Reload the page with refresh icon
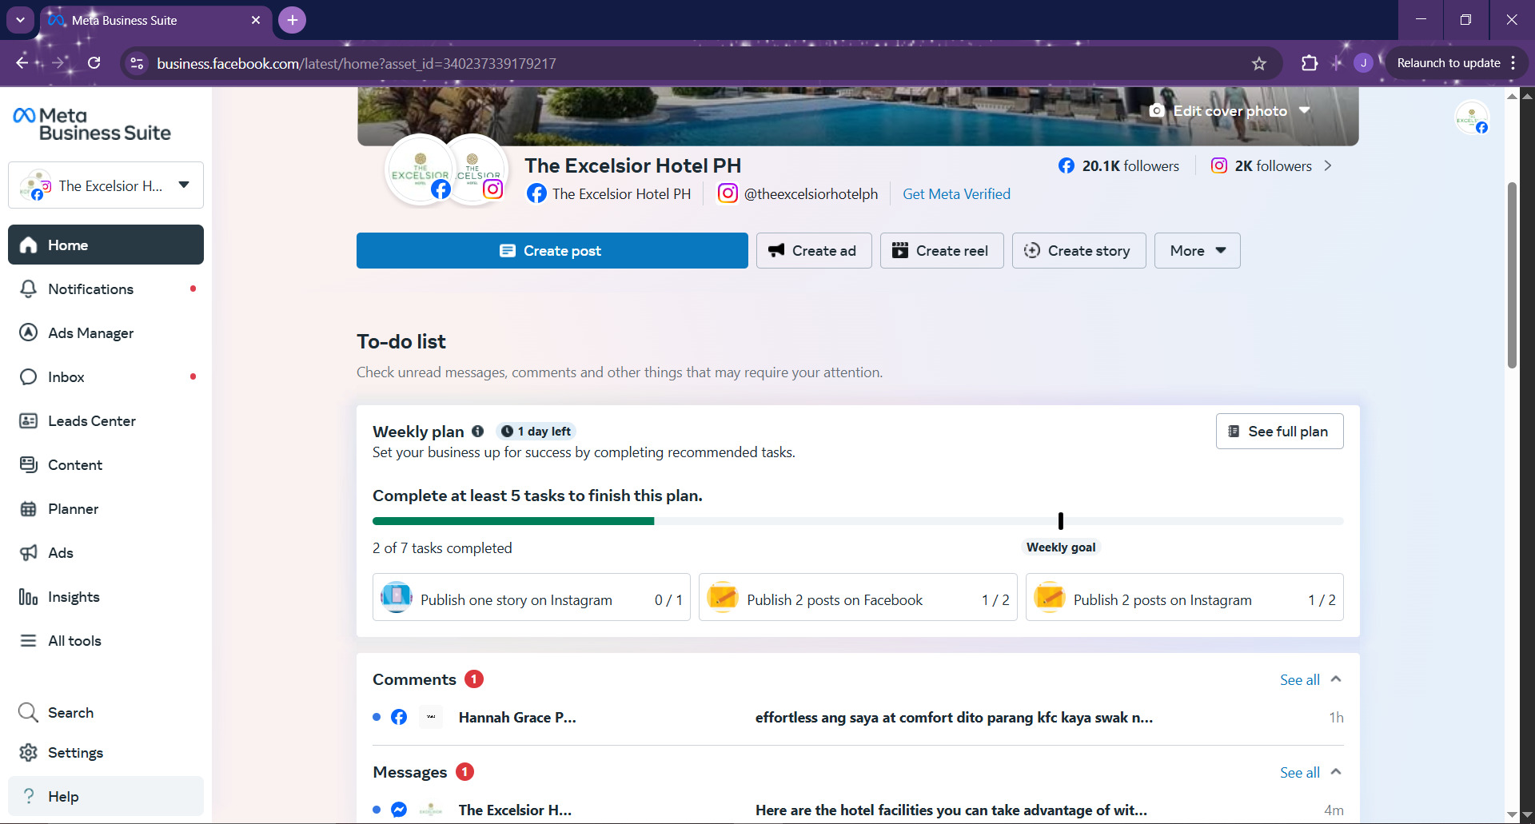The image size is (1535, 824). pyautogui.click(x=94, y=63)
